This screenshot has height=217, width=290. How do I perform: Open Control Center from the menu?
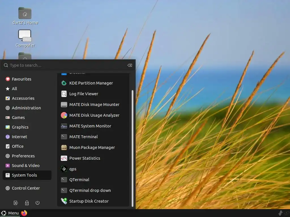27,188
